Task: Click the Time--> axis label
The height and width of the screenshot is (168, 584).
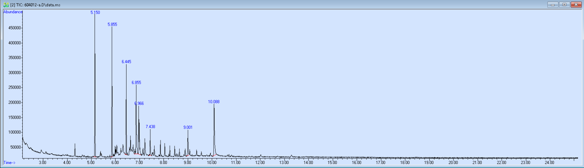Action: [10, 163]
